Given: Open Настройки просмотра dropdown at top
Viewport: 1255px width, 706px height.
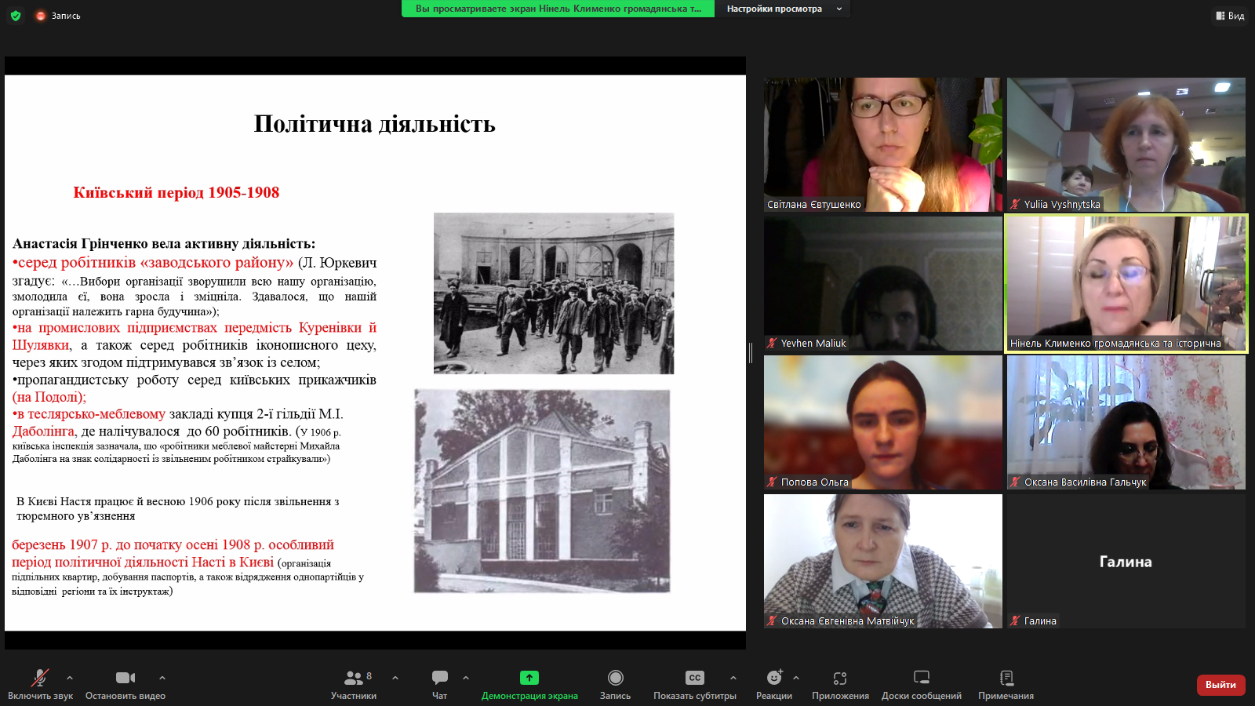Looking at the screenshot, I should click(x=782, y=9).
